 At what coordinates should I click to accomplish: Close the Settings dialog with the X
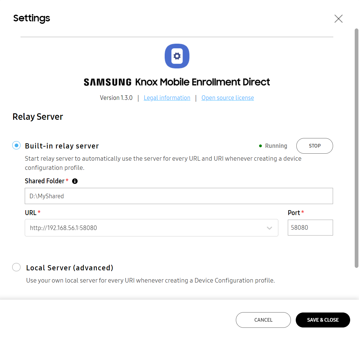click(x=338, y=19)
